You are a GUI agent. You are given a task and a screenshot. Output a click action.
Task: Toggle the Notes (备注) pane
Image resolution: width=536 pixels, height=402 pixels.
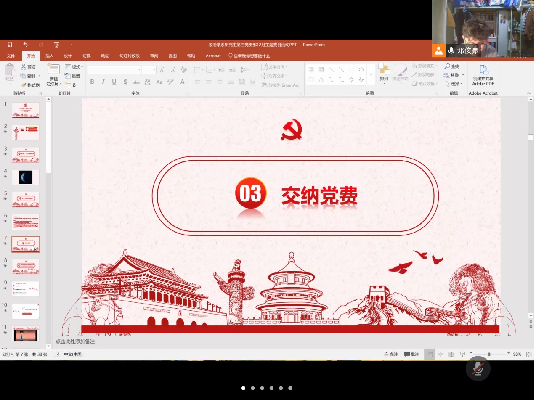(x=391, y=354)
